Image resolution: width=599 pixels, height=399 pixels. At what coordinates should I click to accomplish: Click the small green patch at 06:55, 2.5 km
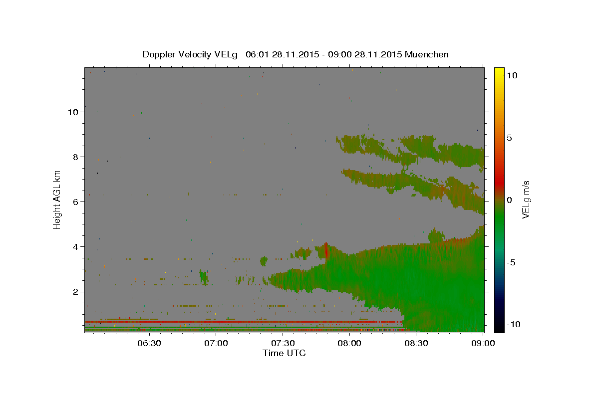point(204,277)
